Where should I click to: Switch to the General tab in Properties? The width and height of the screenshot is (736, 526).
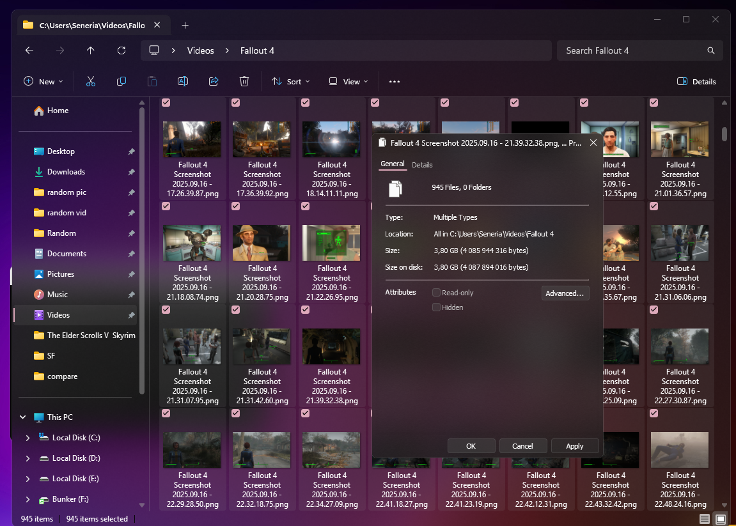coord(393,164)
